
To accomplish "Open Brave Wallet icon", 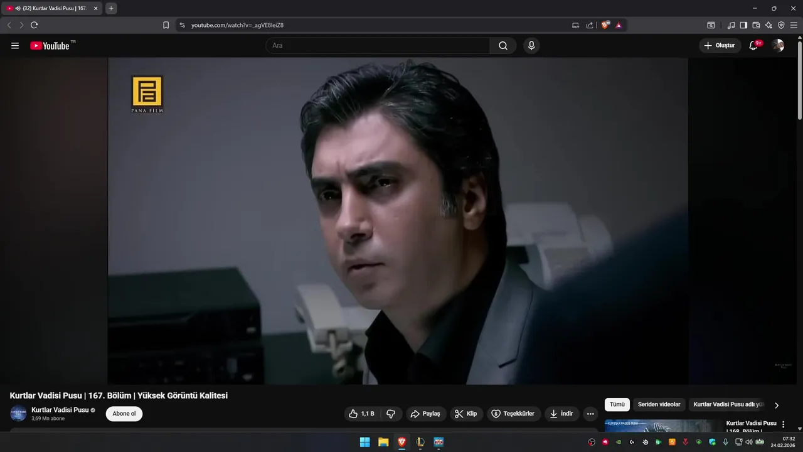I will coord(756,25).
